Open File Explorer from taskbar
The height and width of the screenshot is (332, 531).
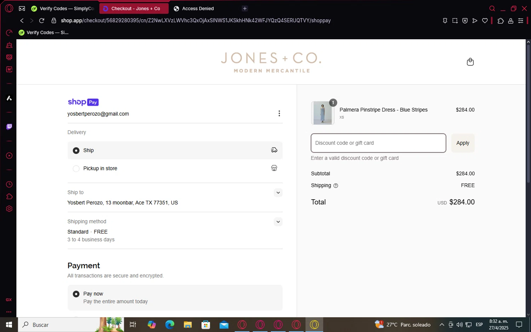pyautogui.click(x=188, y=325)
